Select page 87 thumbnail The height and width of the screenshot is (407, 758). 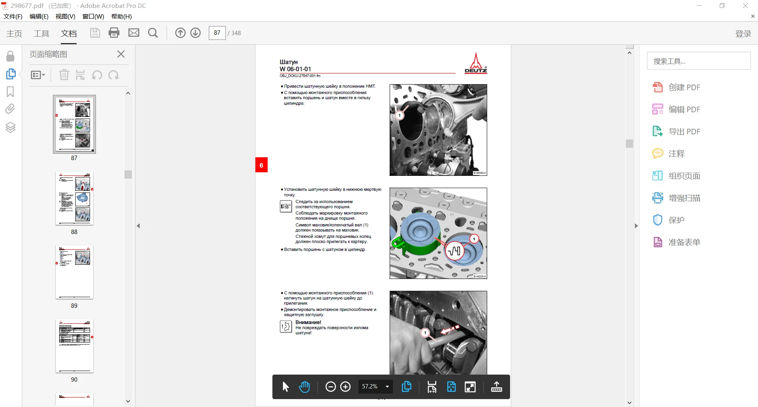tap(74, 124)
